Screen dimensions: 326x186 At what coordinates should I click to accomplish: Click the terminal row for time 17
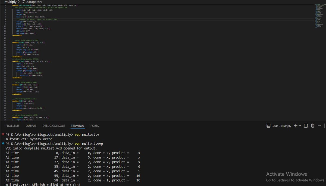pos(73,157)
